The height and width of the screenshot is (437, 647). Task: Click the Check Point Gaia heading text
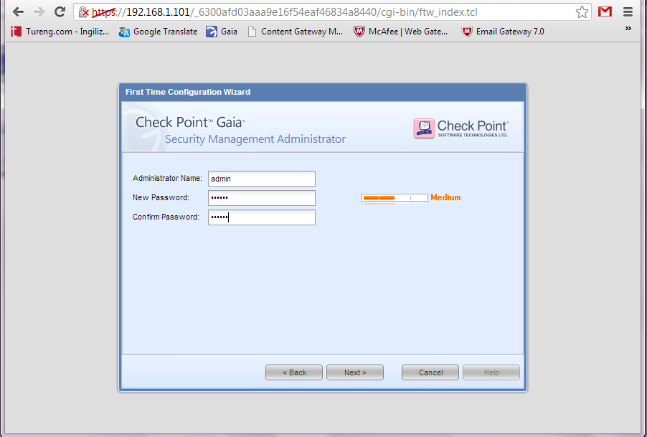point(190,122)
